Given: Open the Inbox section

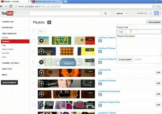Looking at the screenshot, I should (x=4, y=75).
